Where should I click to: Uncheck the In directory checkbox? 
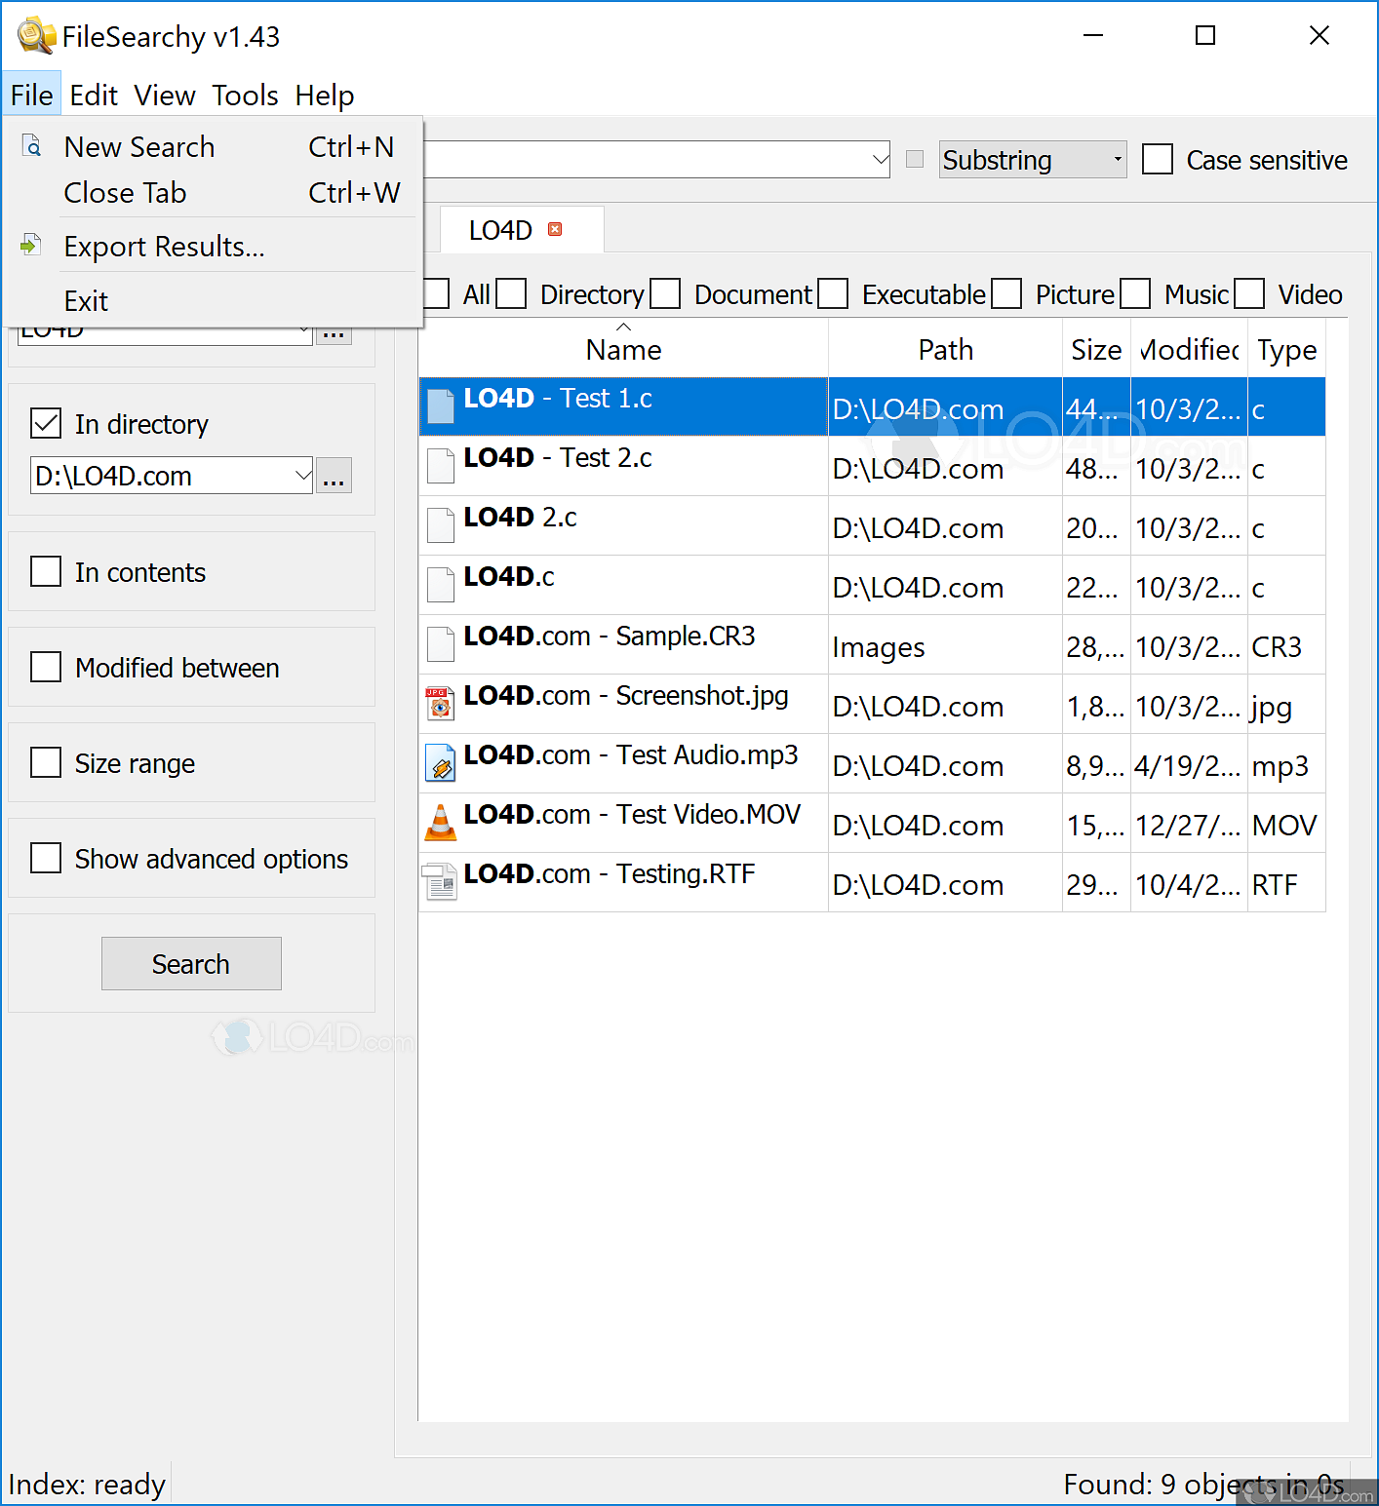pos(46,422)
